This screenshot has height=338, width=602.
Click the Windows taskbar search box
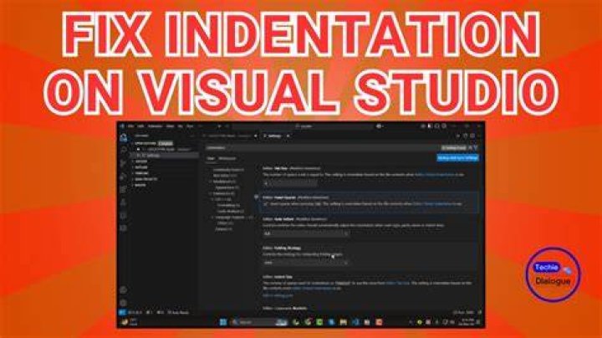point(258,322)
